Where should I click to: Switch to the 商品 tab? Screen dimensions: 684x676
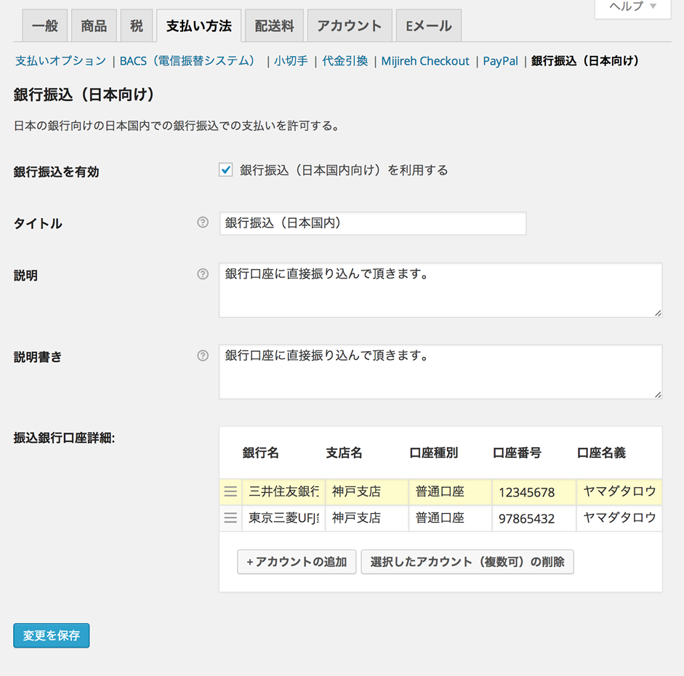[x=94, y=25]
